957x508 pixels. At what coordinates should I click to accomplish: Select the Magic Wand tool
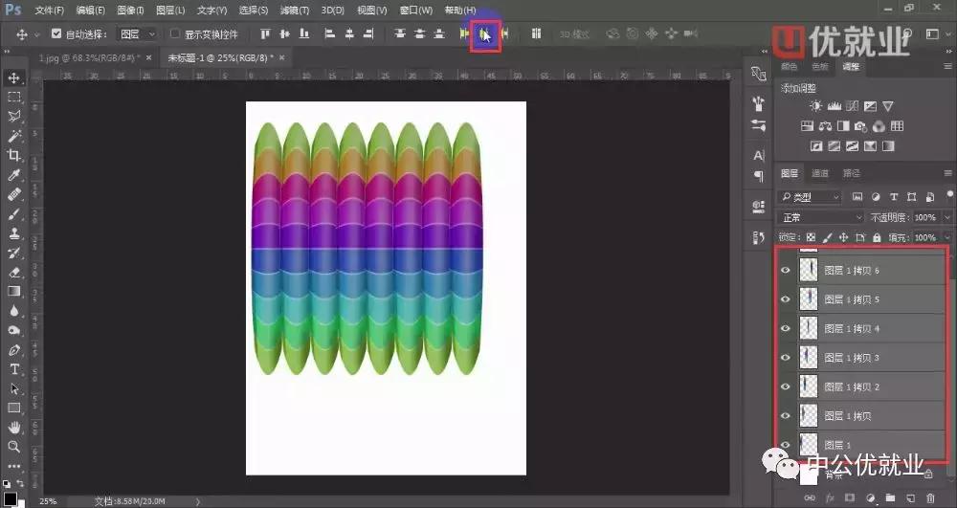[x=14, y=136]
